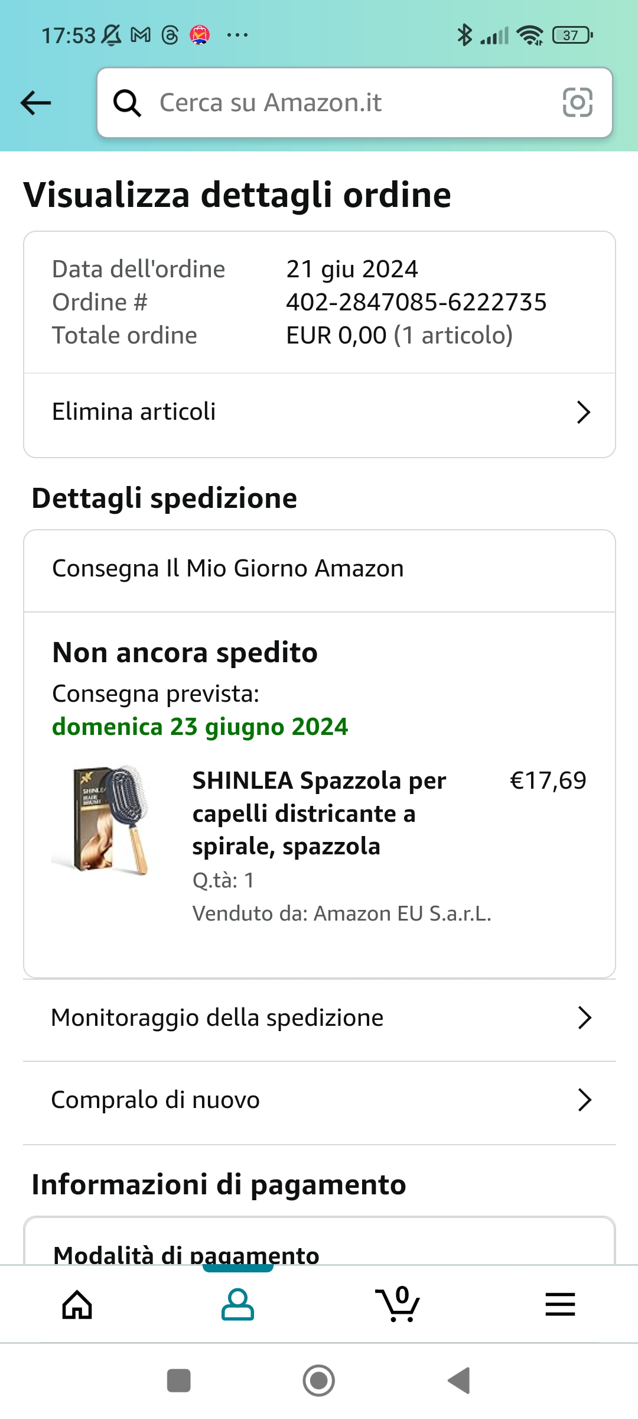
Task: Open the account profile tab
Action: pyautogui.click(x=237, y=1304)
